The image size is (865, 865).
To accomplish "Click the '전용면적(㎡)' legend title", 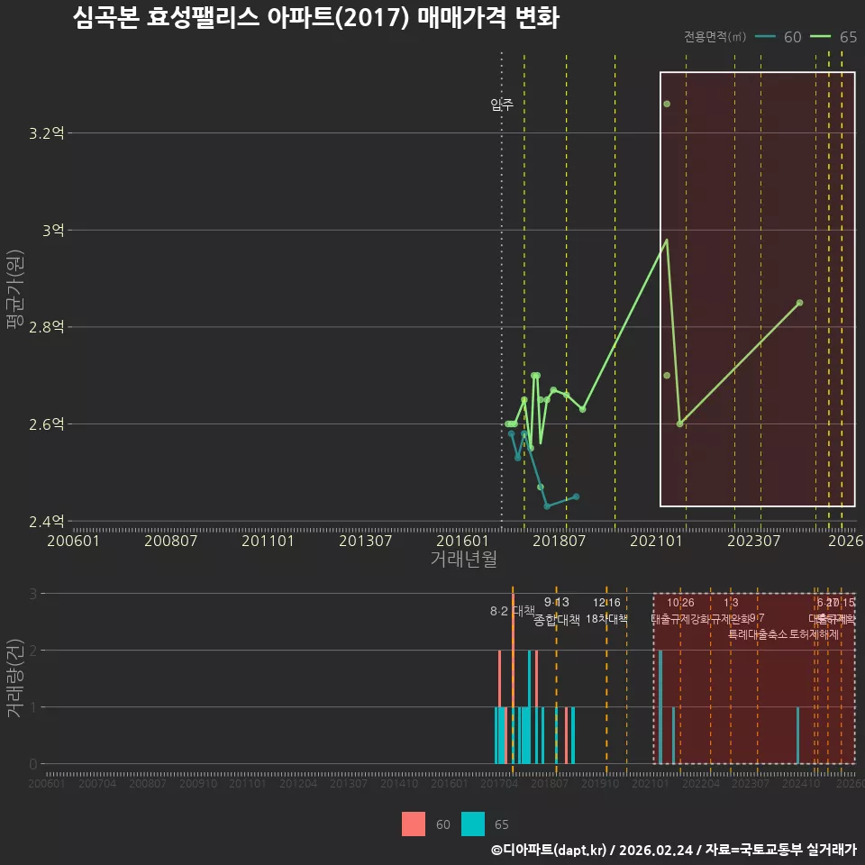I will click(x=715, y=37).
